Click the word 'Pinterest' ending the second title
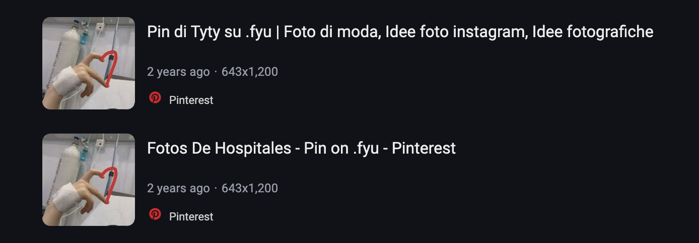699x243 pixels. click(x=424, y=148)
